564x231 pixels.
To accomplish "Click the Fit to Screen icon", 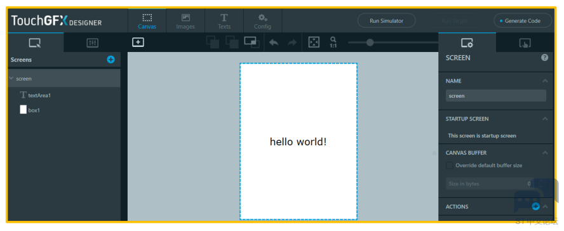I will pyautogui.click(x=314, y=43).
